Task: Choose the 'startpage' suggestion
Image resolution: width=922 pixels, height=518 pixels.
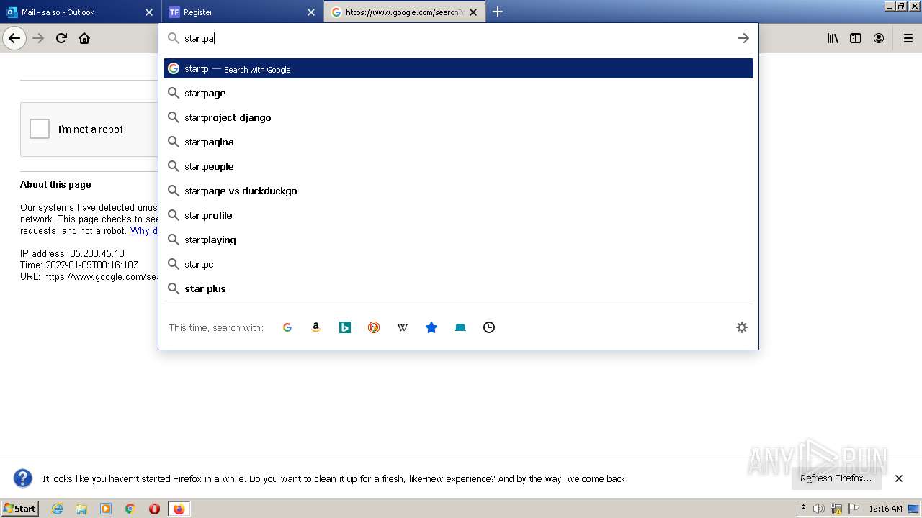Action: point(458,93)
